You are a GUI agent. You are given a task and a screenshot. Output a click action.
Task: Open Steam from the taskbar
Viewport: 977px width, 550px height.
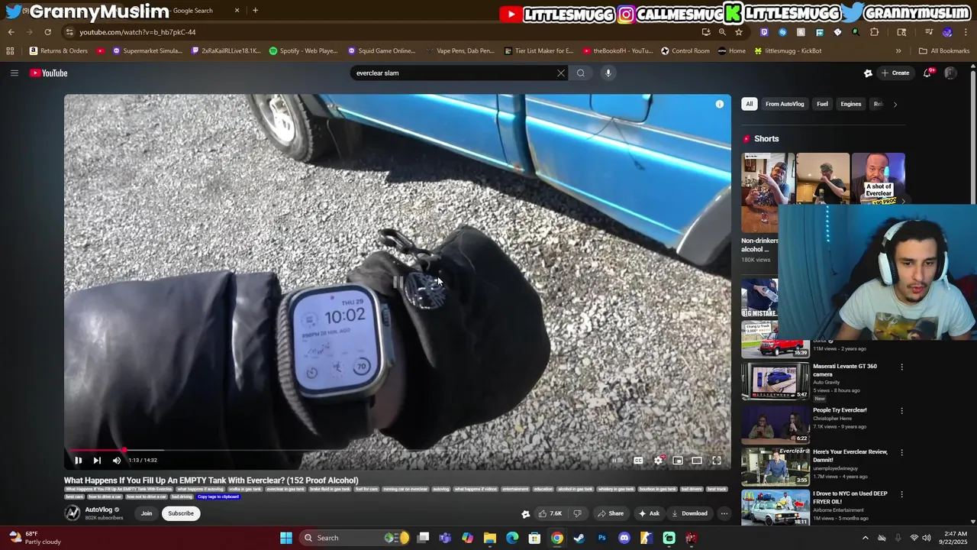click(579, 538)
